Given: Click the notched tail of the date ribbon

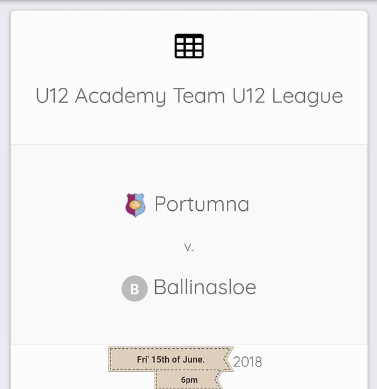Looking at the screenshot, I should tap(227, 360).
